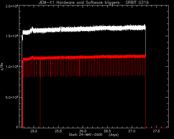Click the (days) axis unit label
The height and width of the screenshot is (139, 174).
(x=114, y=135)
